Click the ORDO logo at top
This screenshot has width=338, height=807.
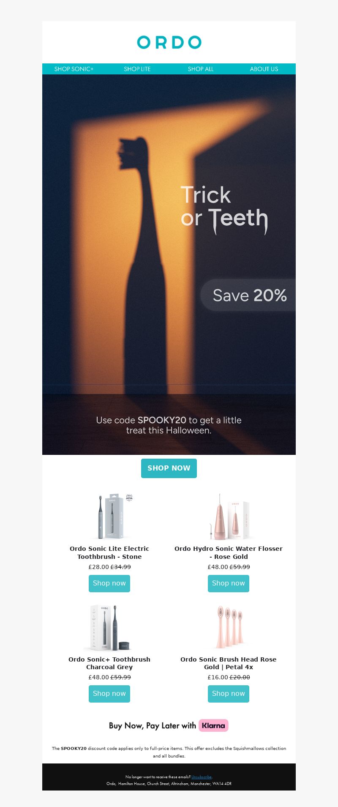(169, 42)
